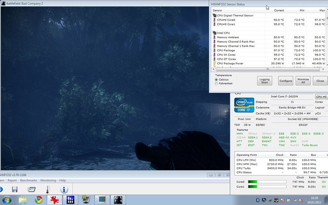The height and width of the screenshot is (205, 328).
Task: Open the sensors thermometer icon in HWiNFO32 toolbar
Action: 48,189
